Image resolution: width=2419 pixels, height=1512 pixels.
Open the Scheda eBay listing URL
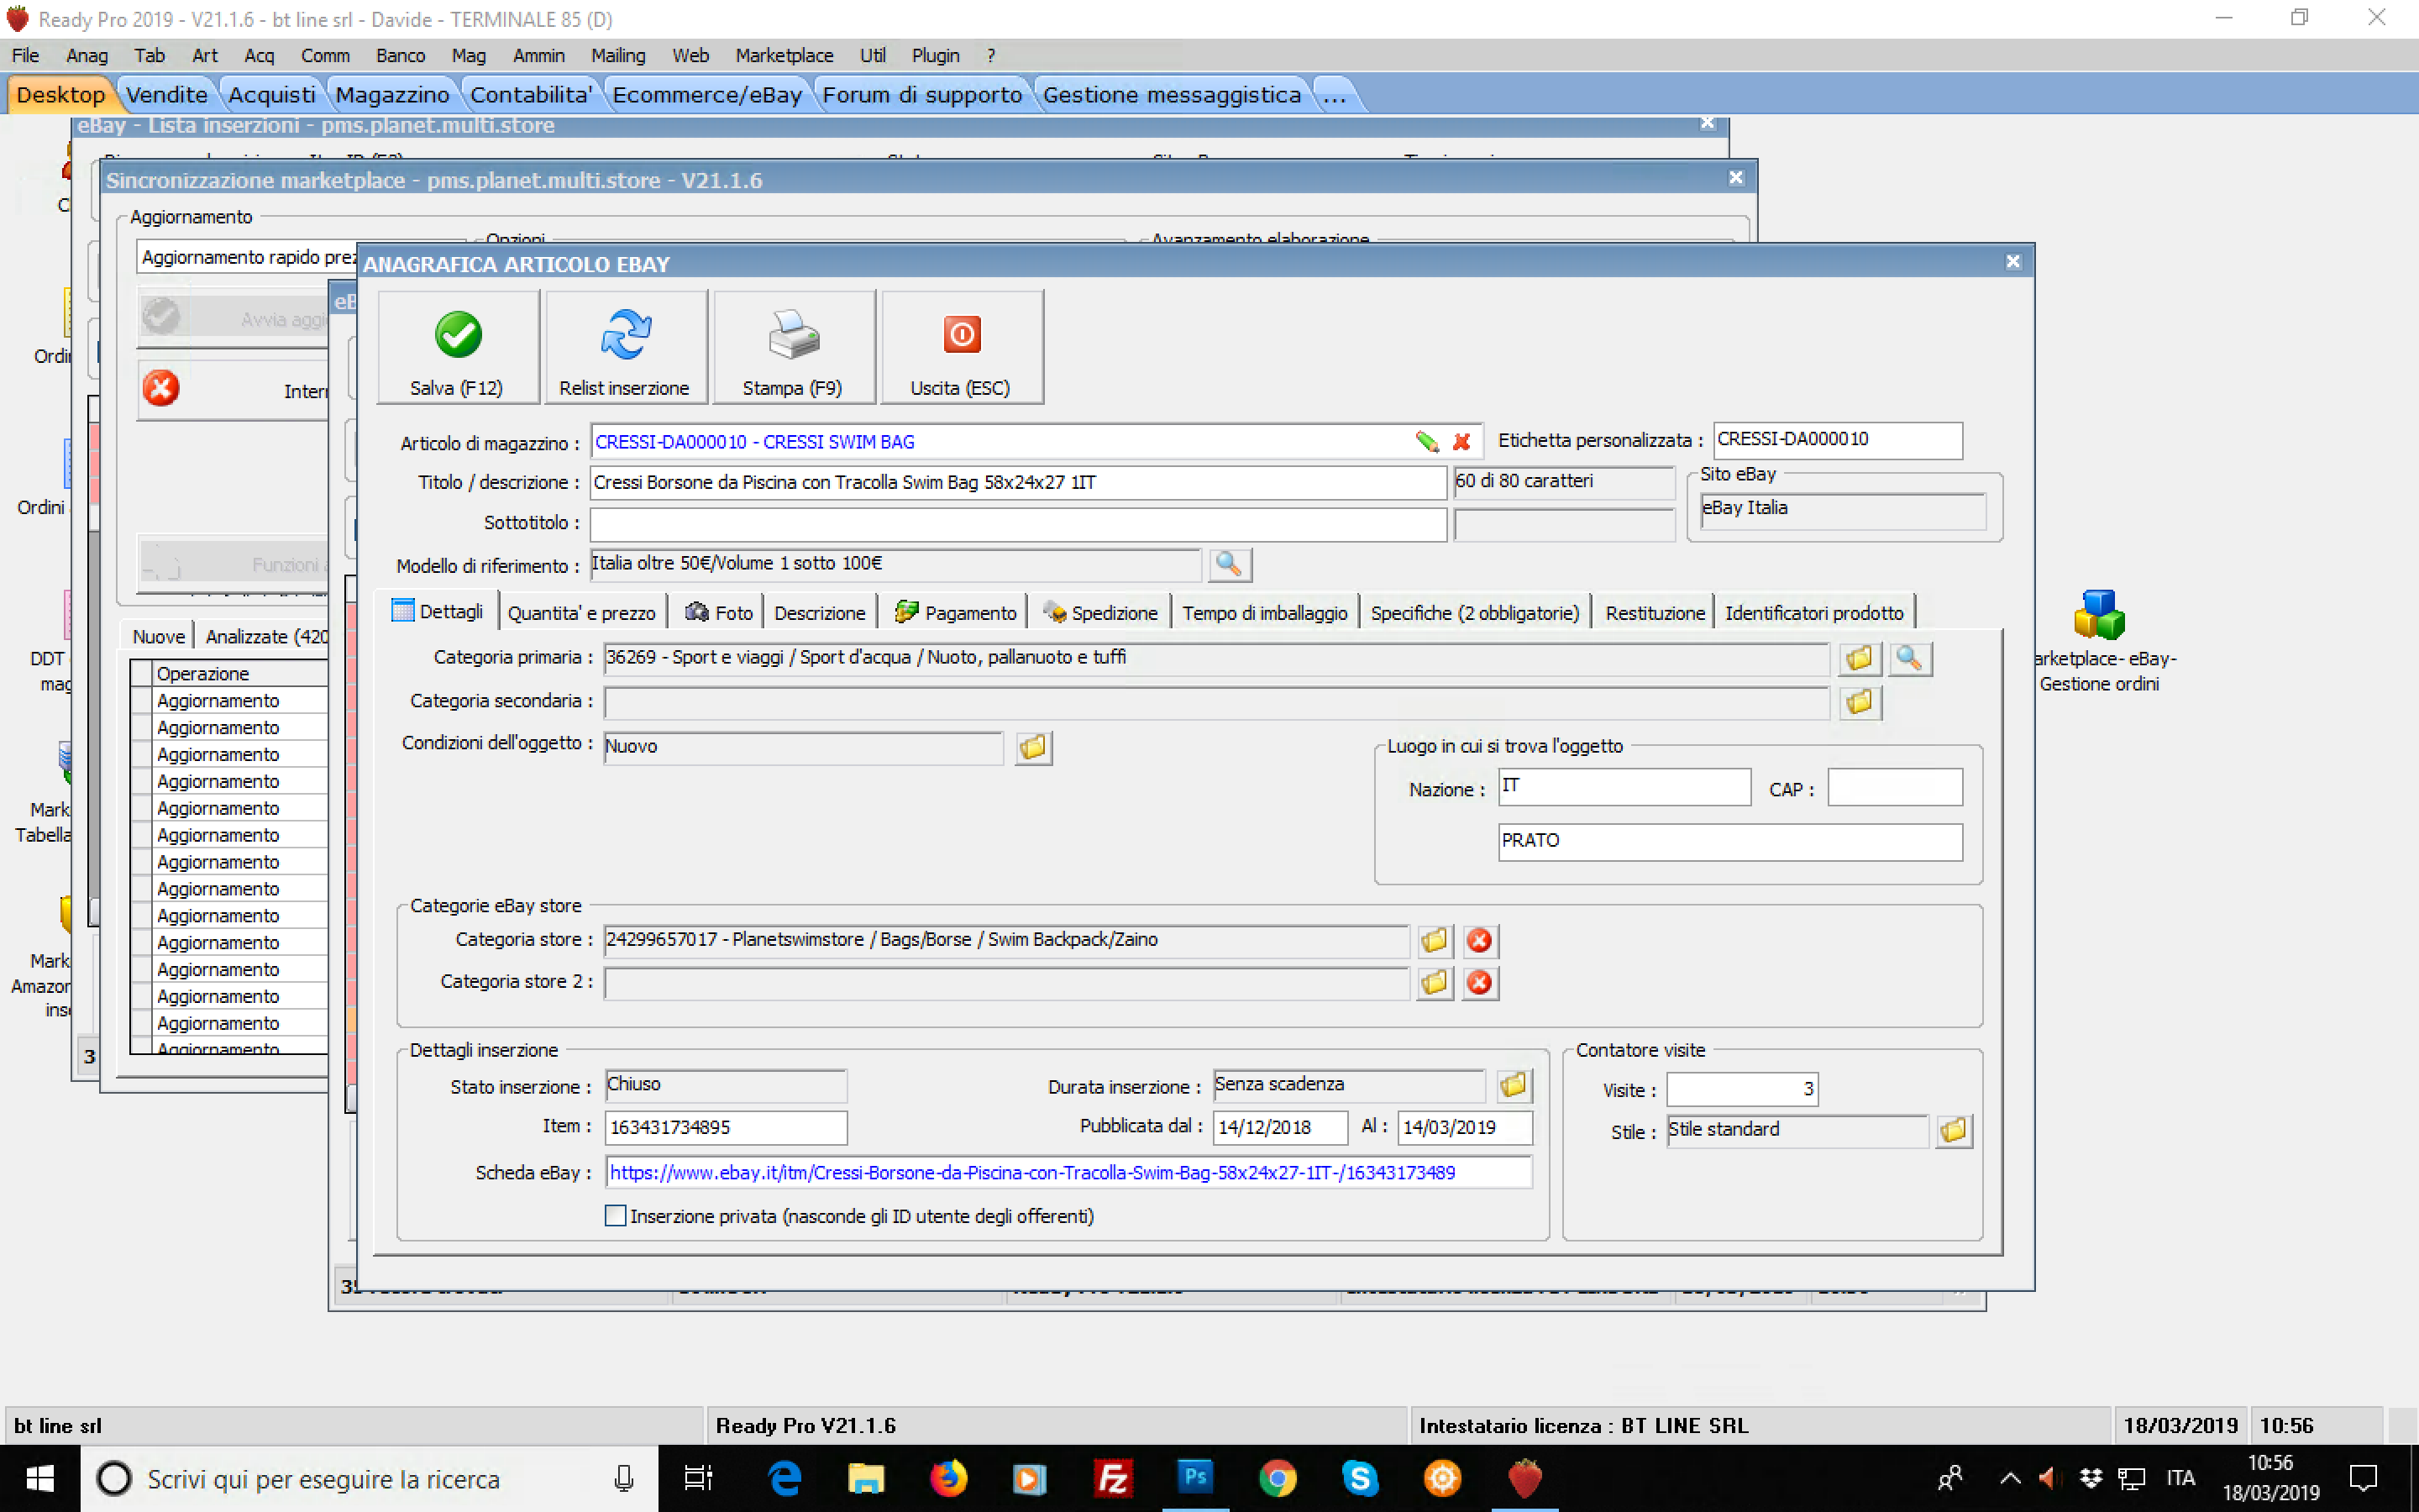[x=1031, y=1173]
